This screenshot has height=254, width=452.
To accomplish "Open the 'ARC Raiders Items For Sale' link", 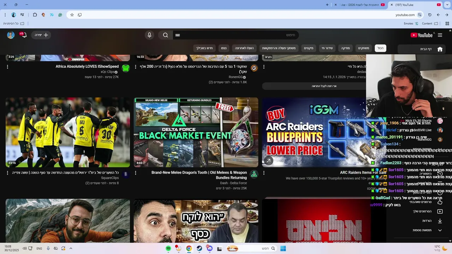I will tap(363, 173).
